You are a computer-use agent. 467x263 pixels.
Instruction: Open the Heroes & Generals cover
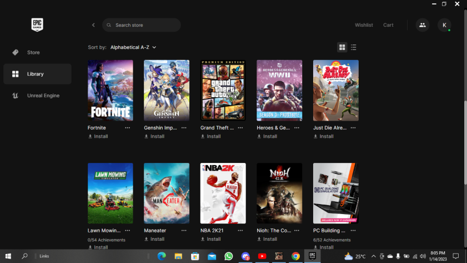pyautogui.click(x=279, y=90)
